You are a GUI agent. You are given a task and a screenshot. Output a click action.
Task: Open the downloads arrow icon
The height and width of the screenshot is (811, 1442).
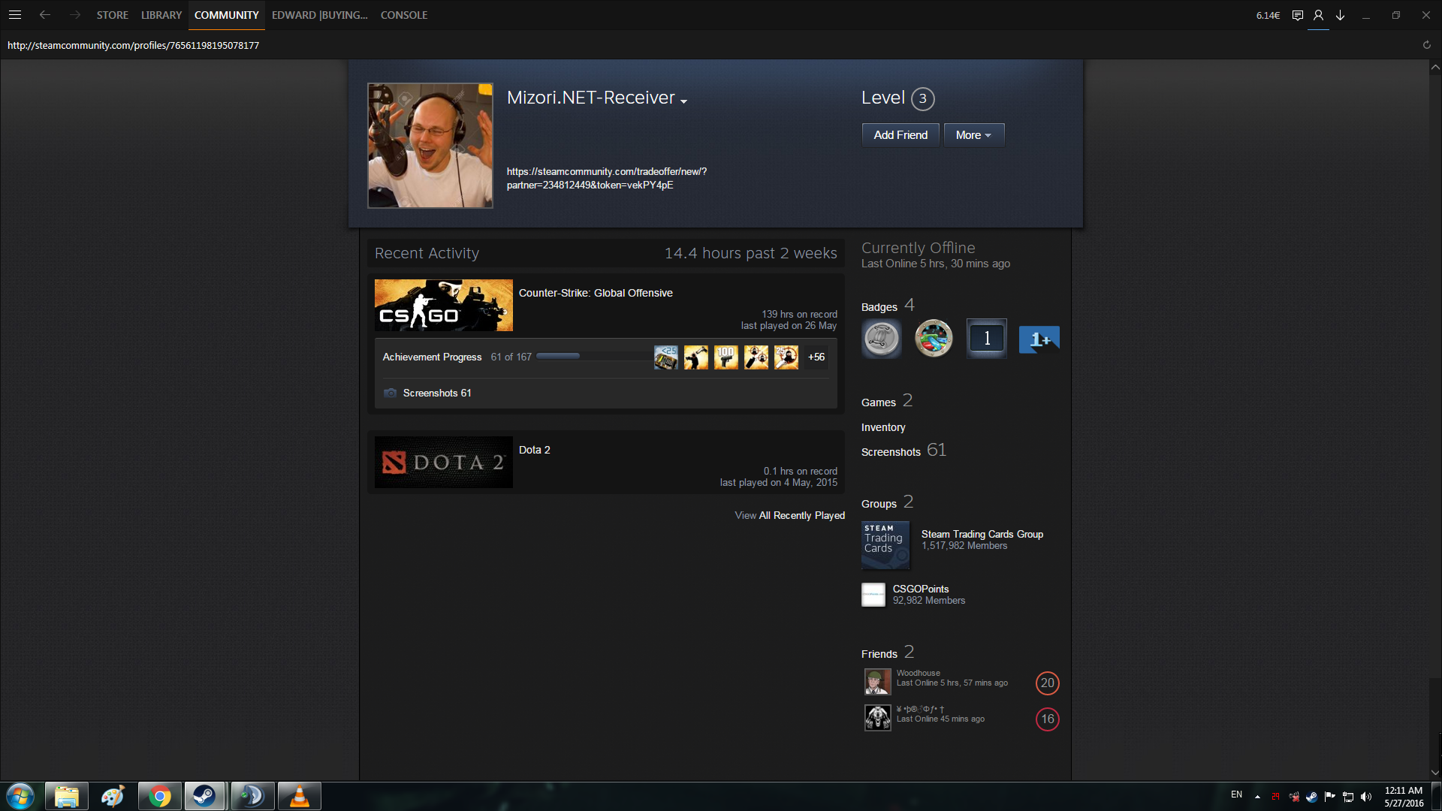[1340, 15]
